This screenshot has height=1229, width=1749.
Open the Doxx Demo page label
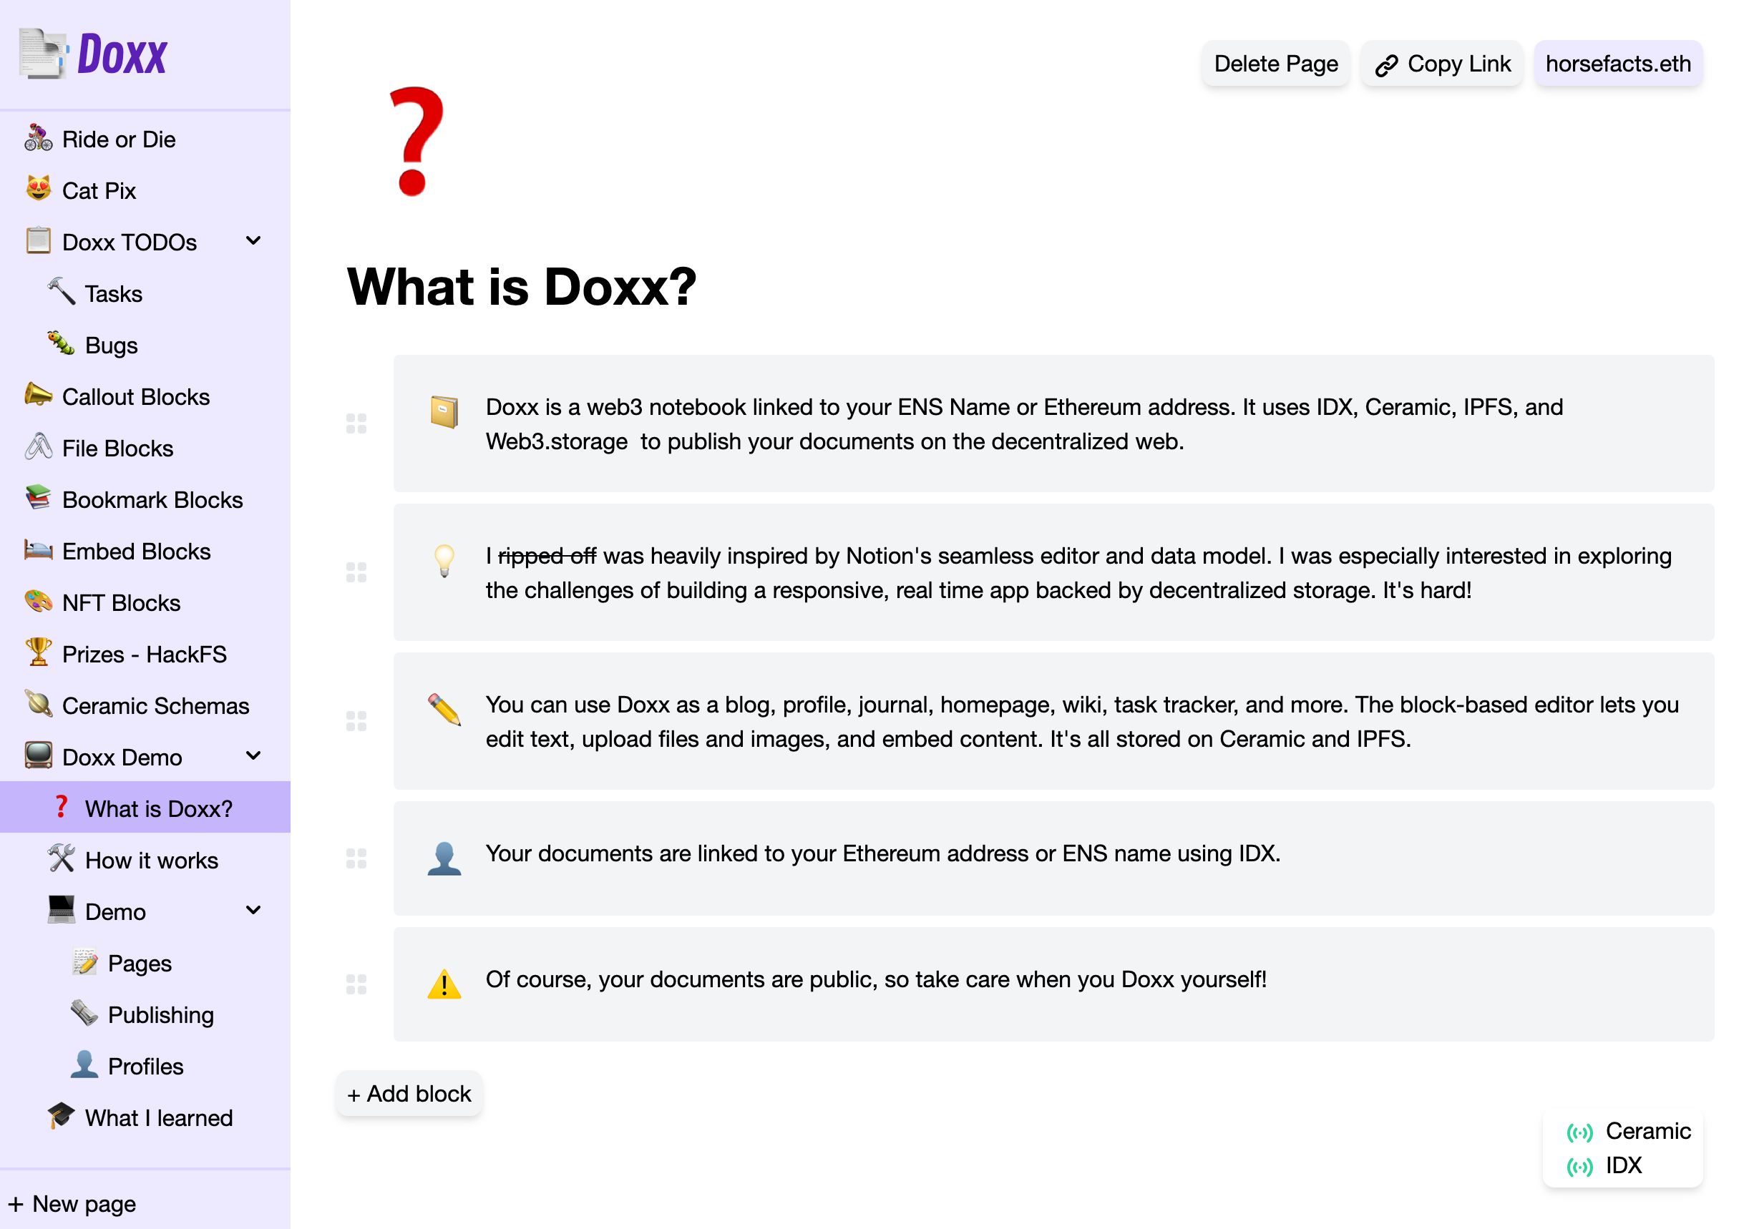point(122,758)
